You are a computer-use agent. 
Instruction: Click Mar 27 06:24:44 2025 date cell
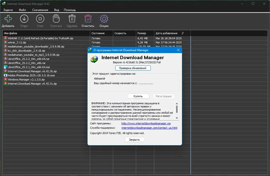tap(168, 42)
